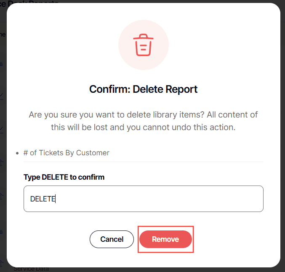The width and height of the screenshot is (285, 272).
Task: Cancel the report deletion
Action: [112, 239]
